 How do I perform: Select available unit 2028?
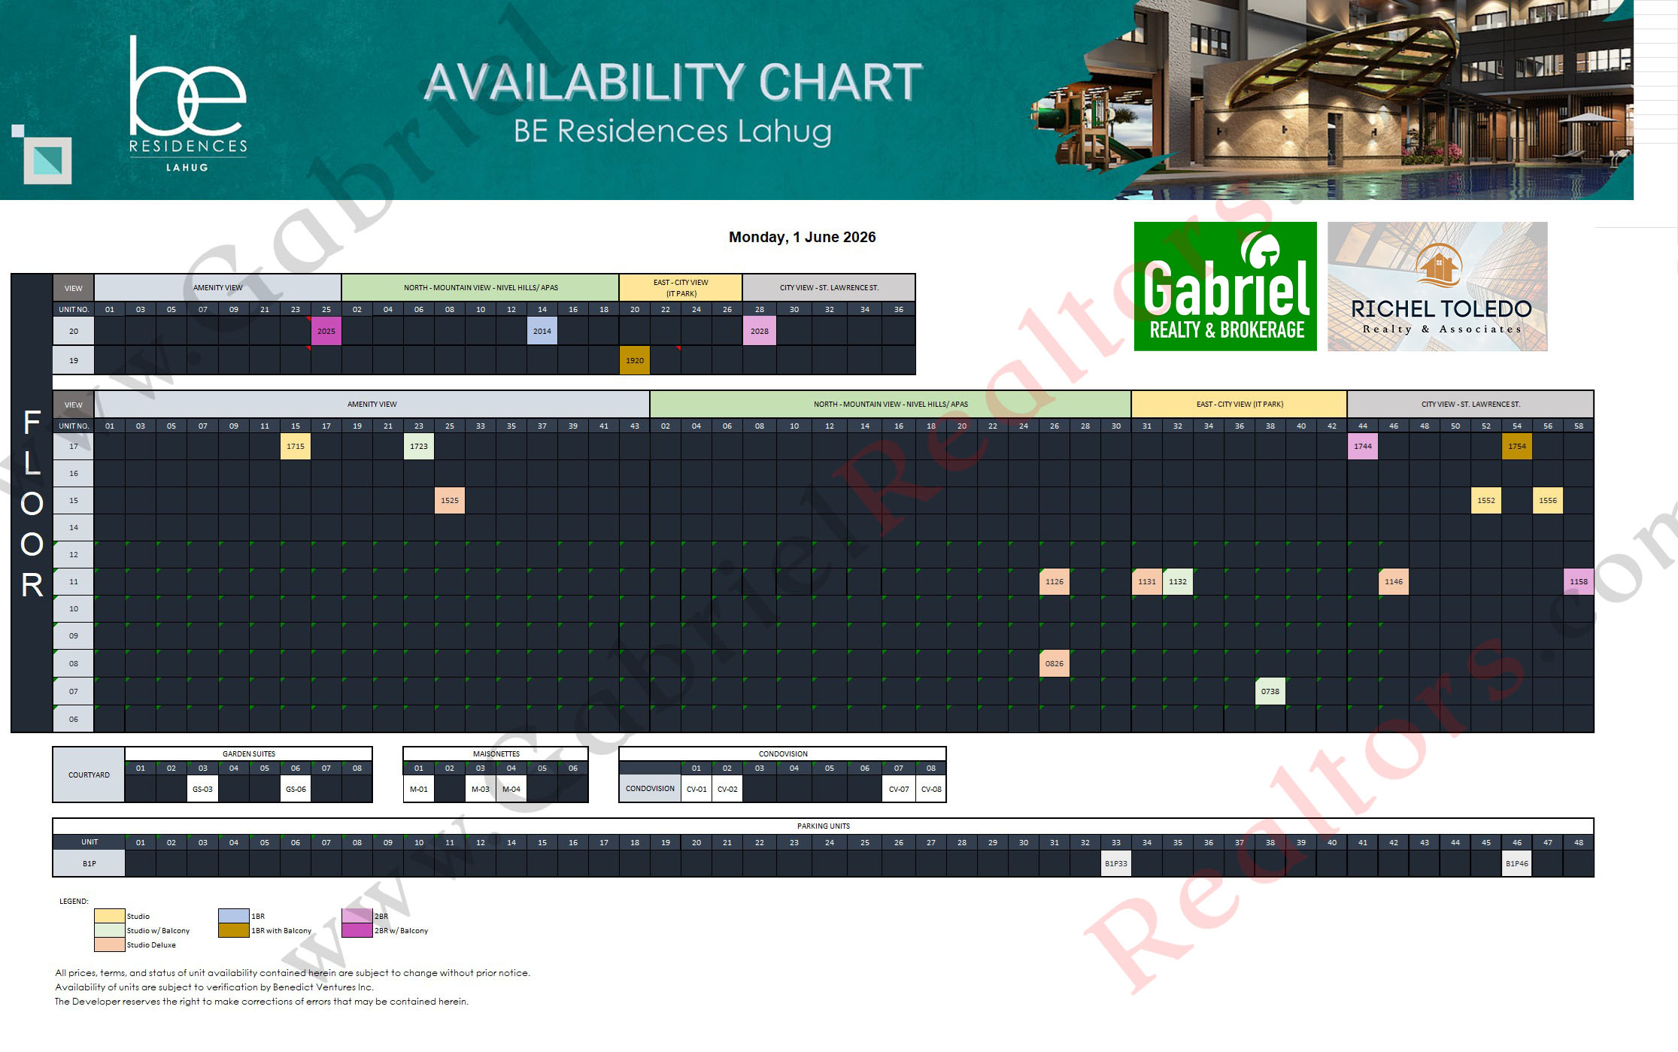pyautogui.click(x=760, y=331)
